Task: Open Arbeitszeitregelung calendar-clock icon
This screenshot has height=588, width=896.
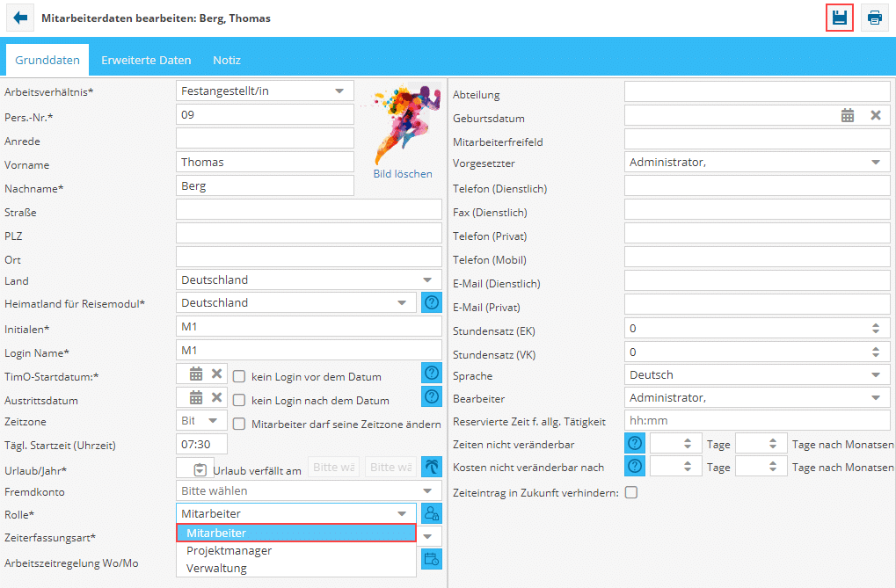Action: 432,559
